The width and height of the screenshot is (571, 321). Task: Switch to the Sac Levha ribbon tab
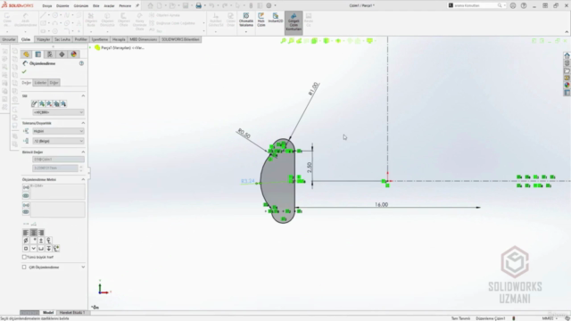click(62, 39)
